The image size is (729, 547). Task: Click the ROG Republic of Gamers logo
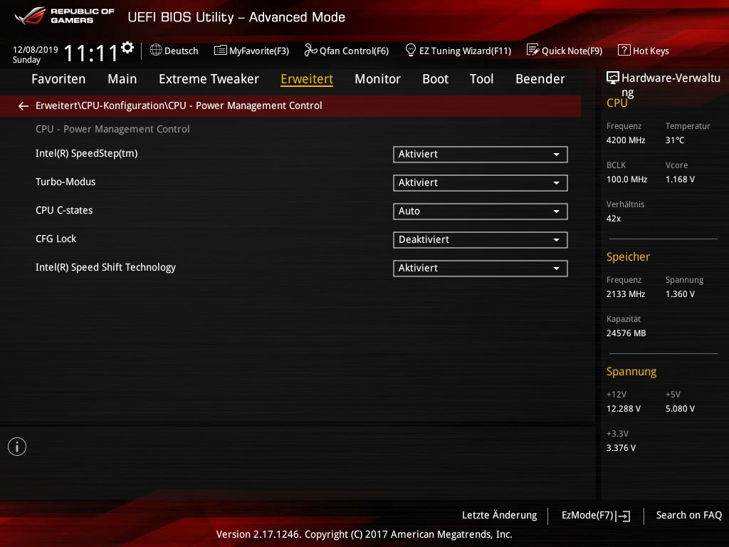[64, 16]
